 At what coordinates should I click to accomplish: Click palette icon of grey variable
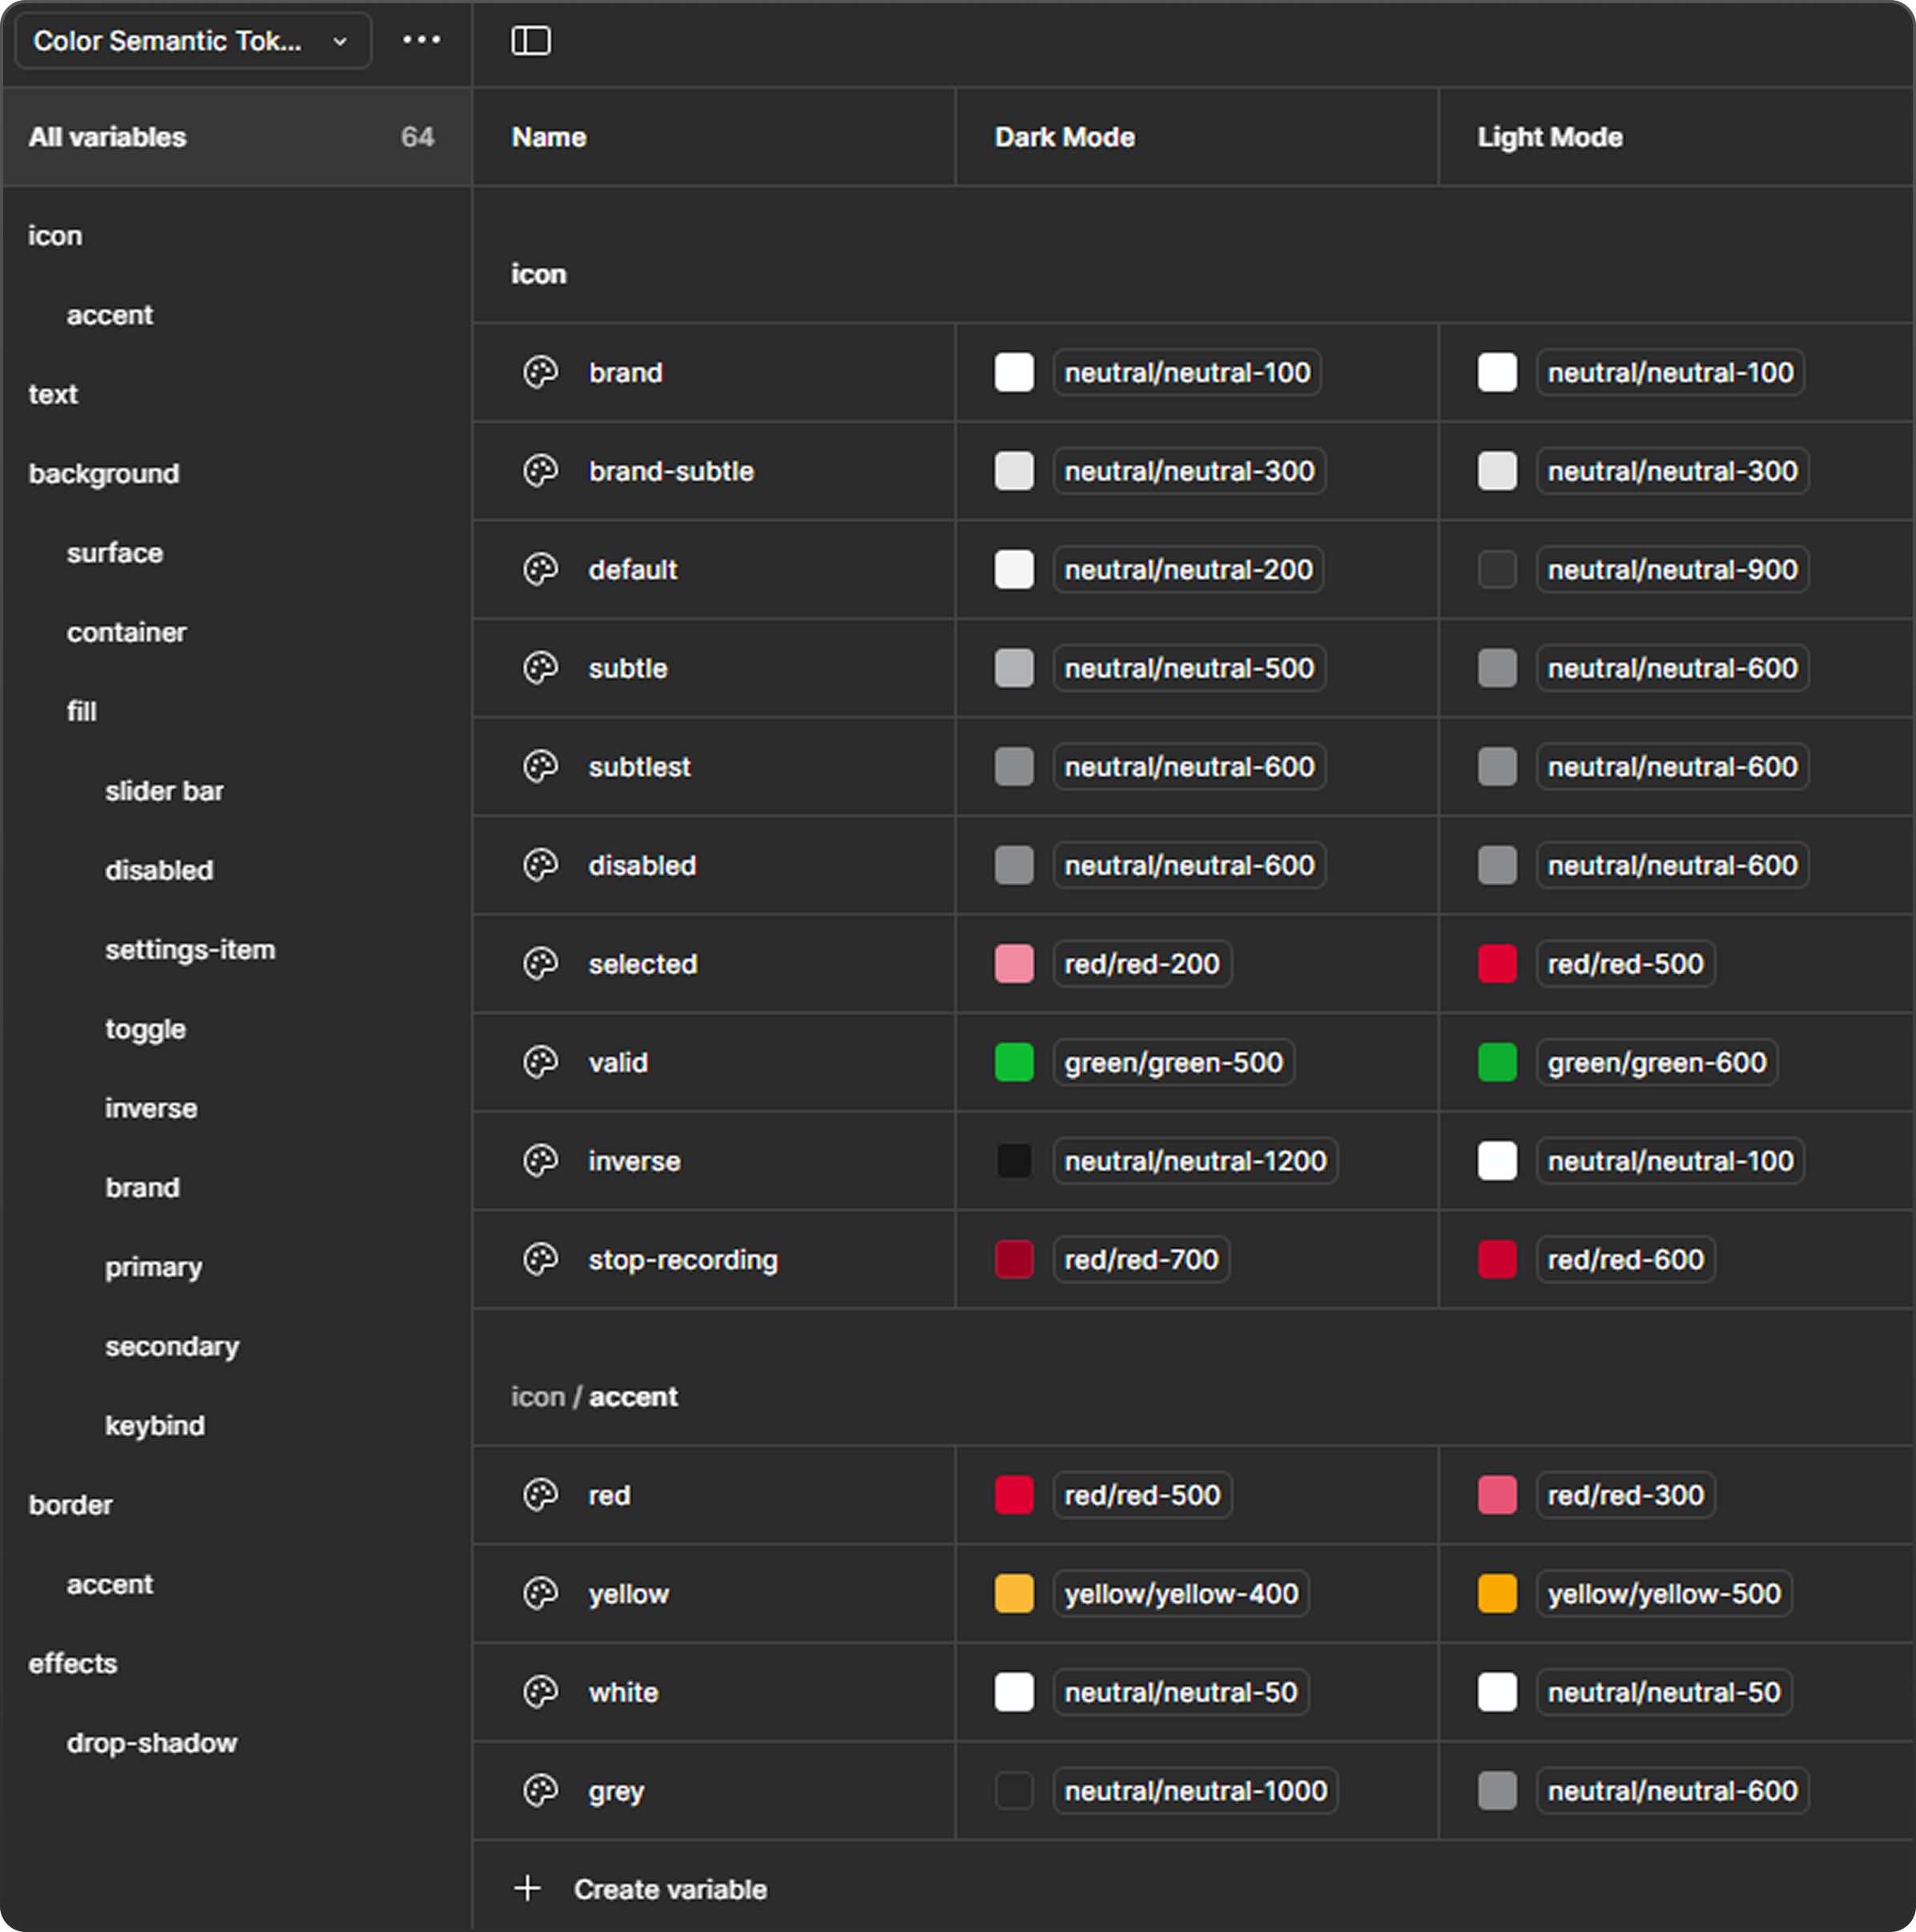click(540, 1790)
